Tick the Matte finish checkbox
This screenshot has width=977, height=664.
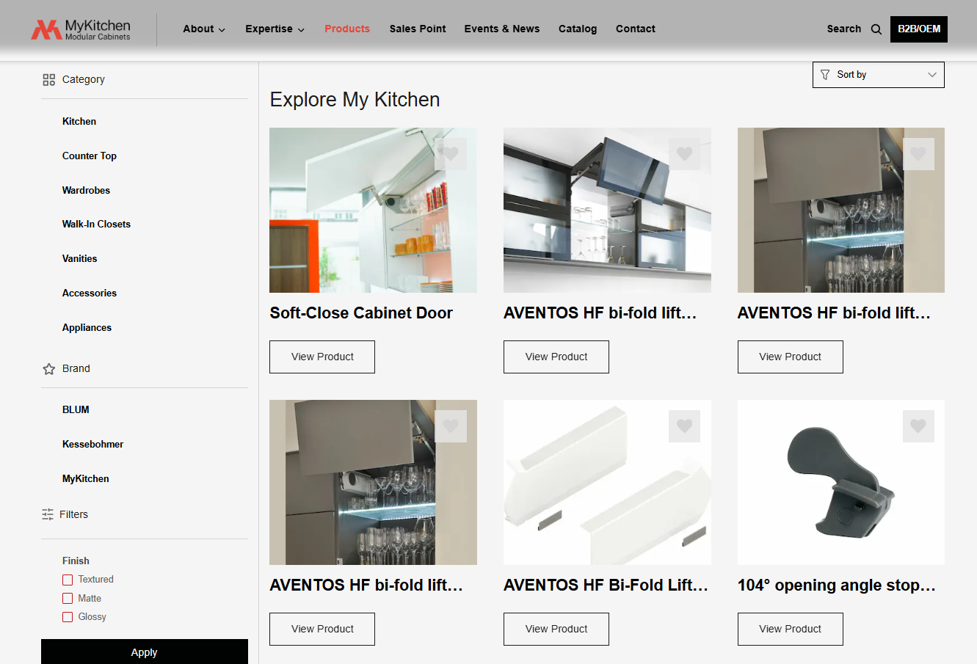(68, 599)
